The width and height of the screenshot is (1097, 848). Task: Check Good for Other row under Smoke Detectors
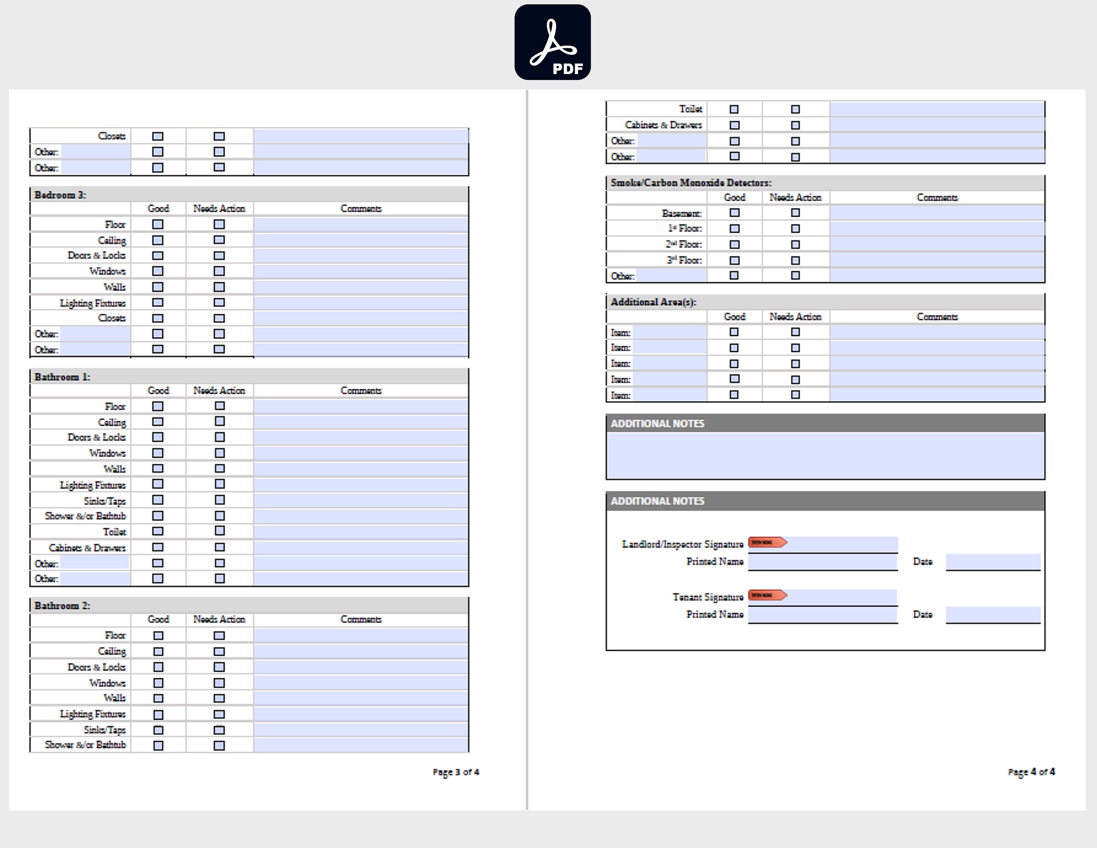[x=734, y=275]
